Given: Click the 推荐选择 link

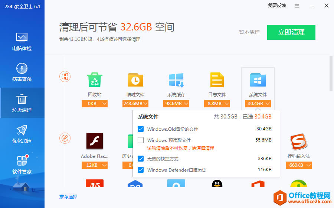Looking at the screenshot, I should point(68,196).
